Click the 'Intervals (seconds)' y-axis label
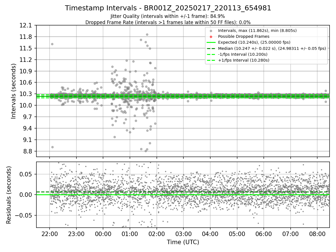The height and width of the screenshot is (252, 336). coord(14,91)
